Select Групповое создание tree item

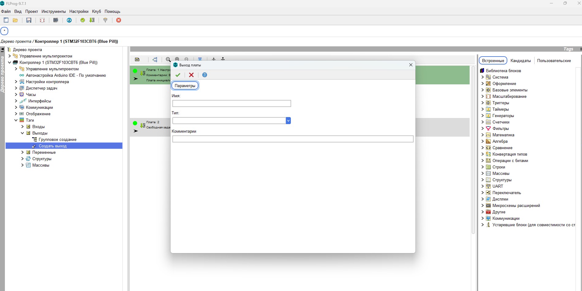58,139
